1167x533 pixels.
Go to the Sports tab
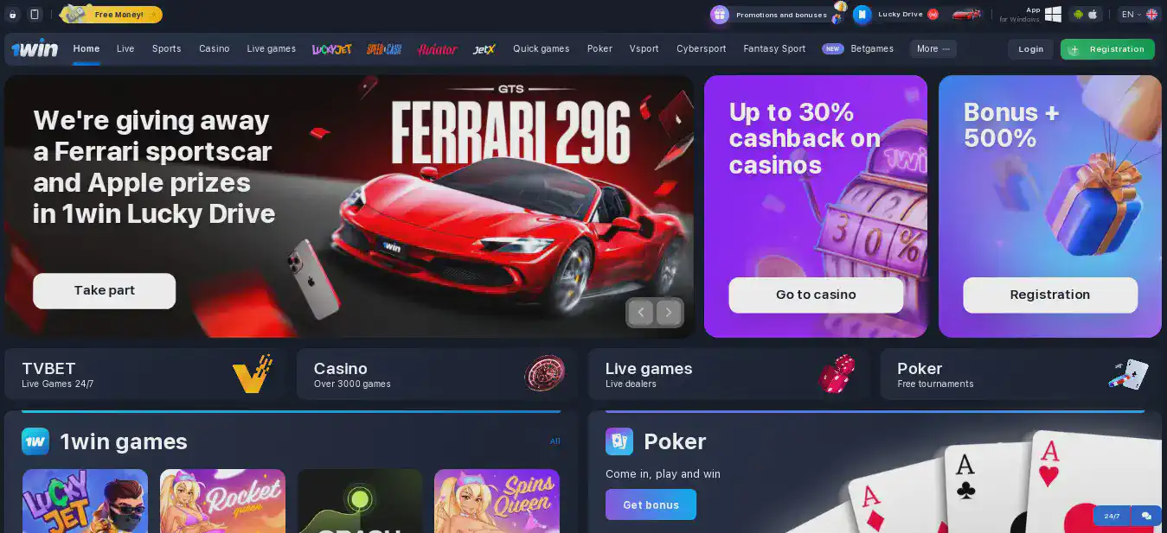pyautogui.click(x=166, y=49)
